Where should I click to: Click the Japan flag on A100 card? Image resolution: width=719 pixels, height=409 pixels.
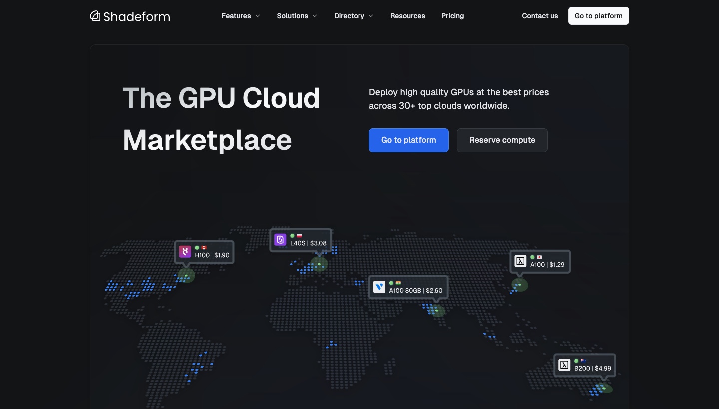pyautogui.click(x=539, y=257)
